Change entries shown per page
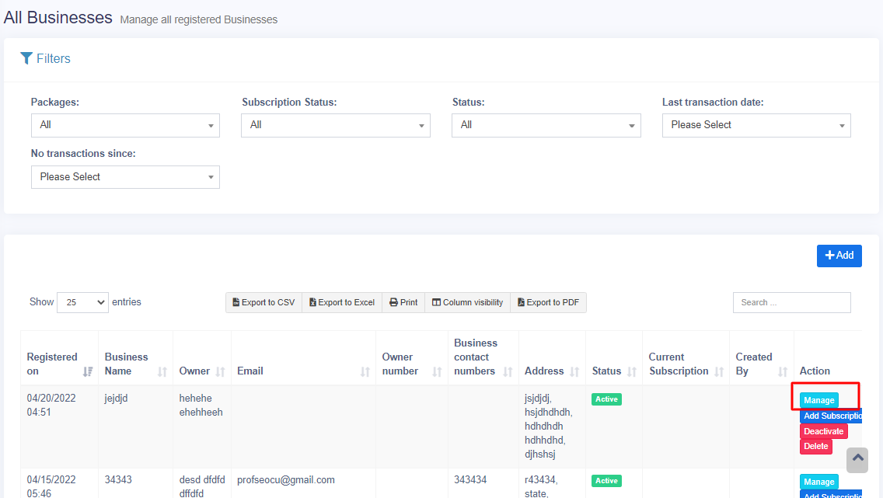Image resolution: width=883 pixels, height=498 pixels. [82, 302]
